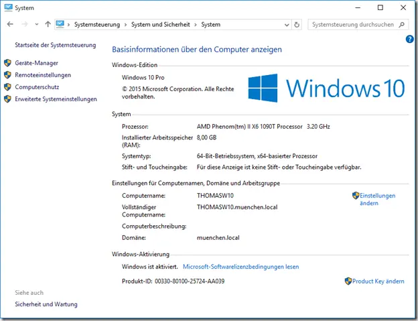Click domain value muenchen.local
The width and height of the screenshot is (418, 321).
[218, 237]
